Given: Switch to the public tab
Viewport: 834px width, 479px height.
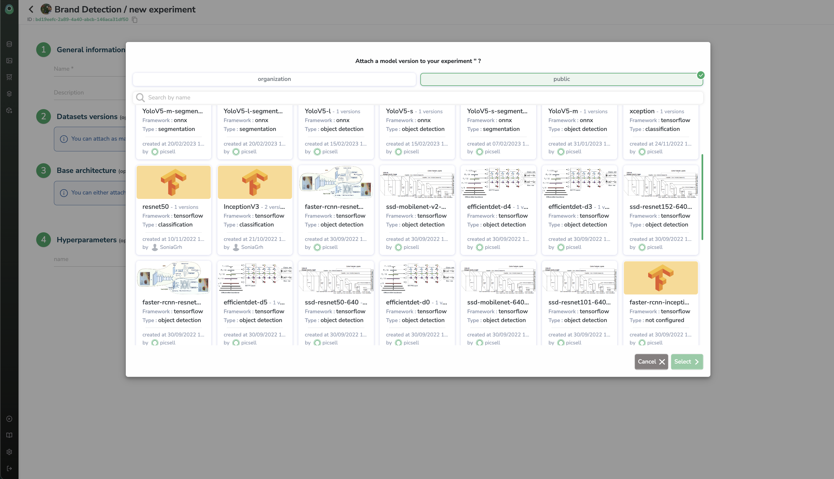Looking at the screenshot, I should (561, 79).
